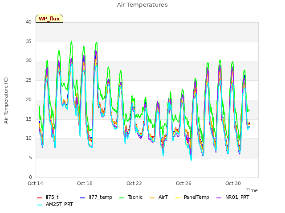
Task: Click the 5 y-axis tick label
Action: point(30,158)
